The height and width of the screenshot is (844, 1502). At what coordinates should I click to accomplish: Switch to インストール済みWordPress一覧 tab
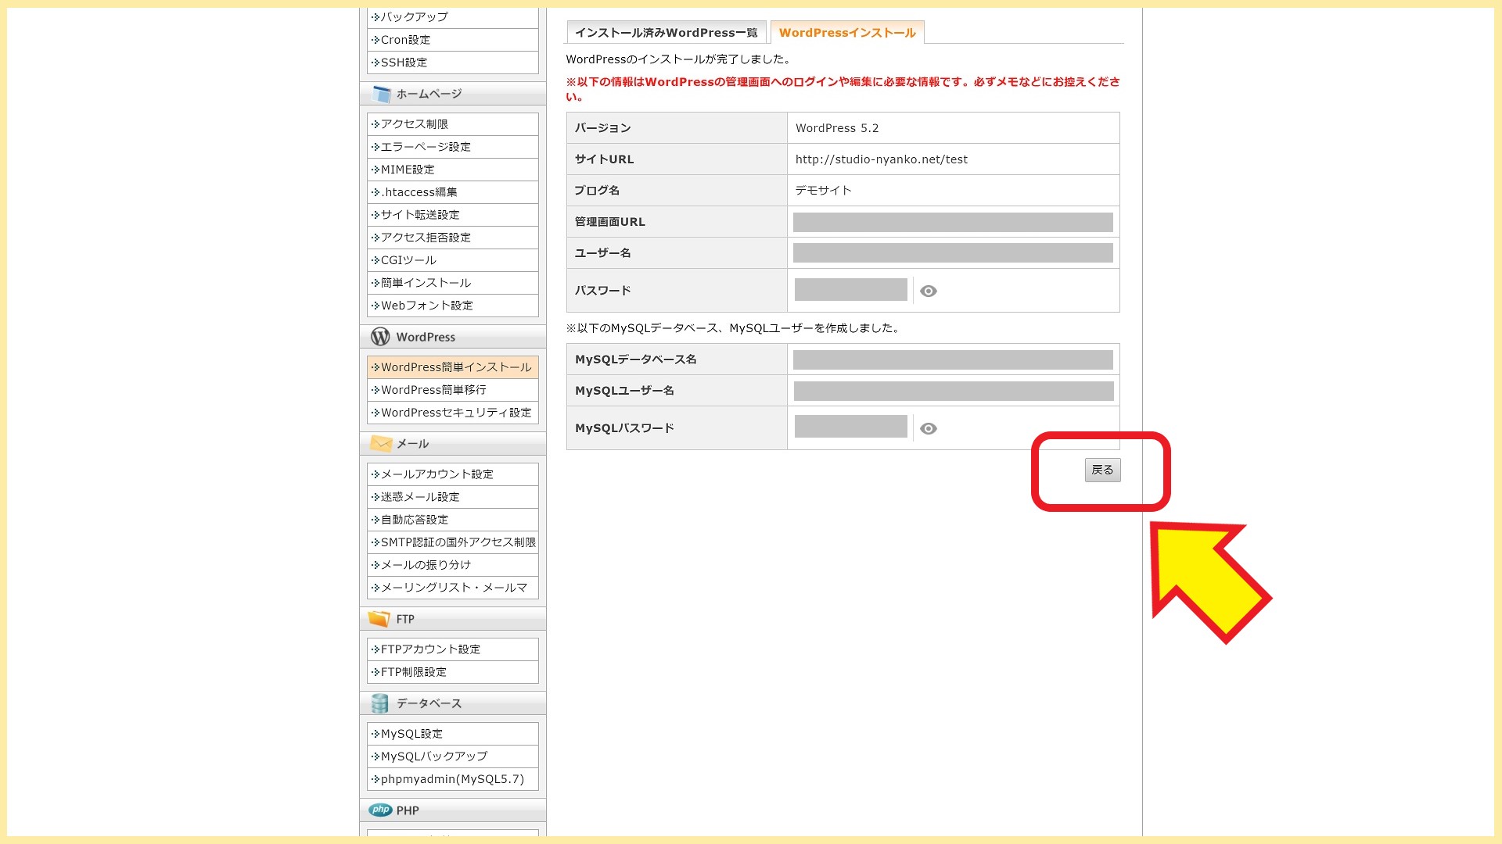666,33
